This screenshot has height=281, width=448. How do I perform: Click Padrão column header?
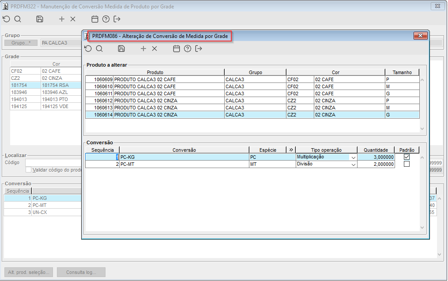[x=407, y=150]
